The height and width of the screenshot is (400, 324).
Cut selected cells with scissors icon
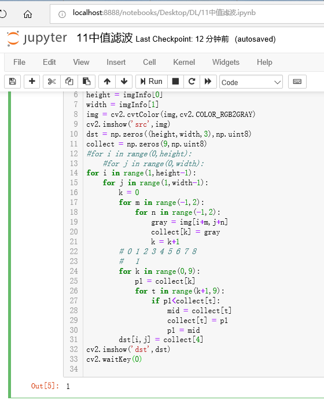pos(51,82)
